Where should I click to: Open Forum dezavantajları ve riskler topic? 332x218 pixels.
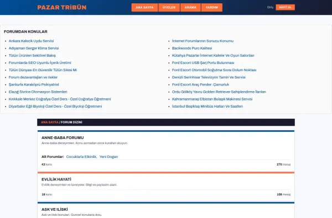click(33, 77)
